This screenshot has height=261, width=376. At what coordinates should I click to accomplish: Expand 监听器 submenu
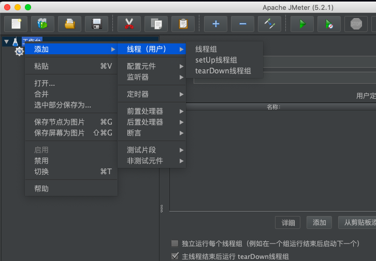click(x=152, y=77)
